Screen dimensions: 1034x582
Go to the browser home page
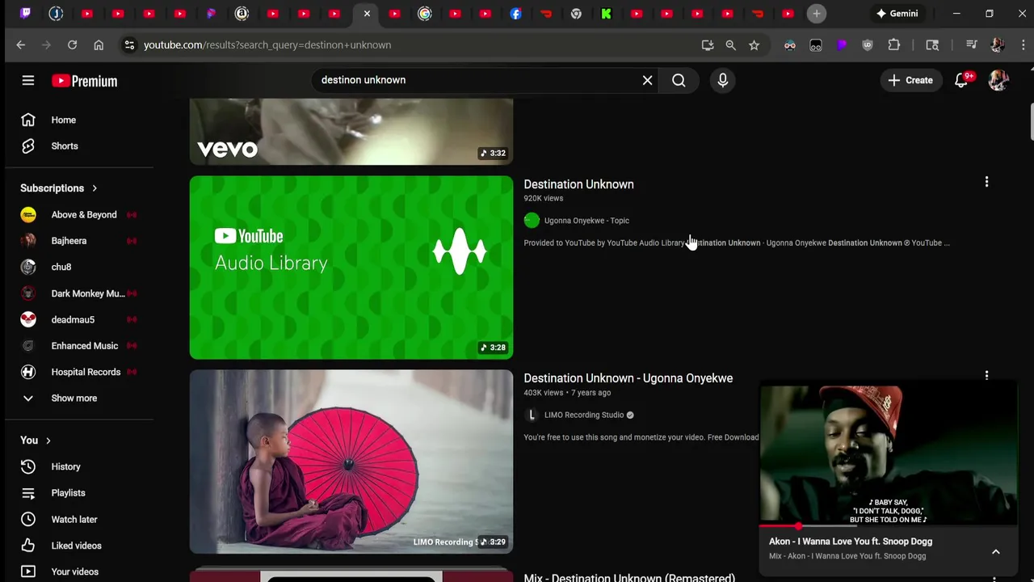pyautogui.click(x=99, y=45)
